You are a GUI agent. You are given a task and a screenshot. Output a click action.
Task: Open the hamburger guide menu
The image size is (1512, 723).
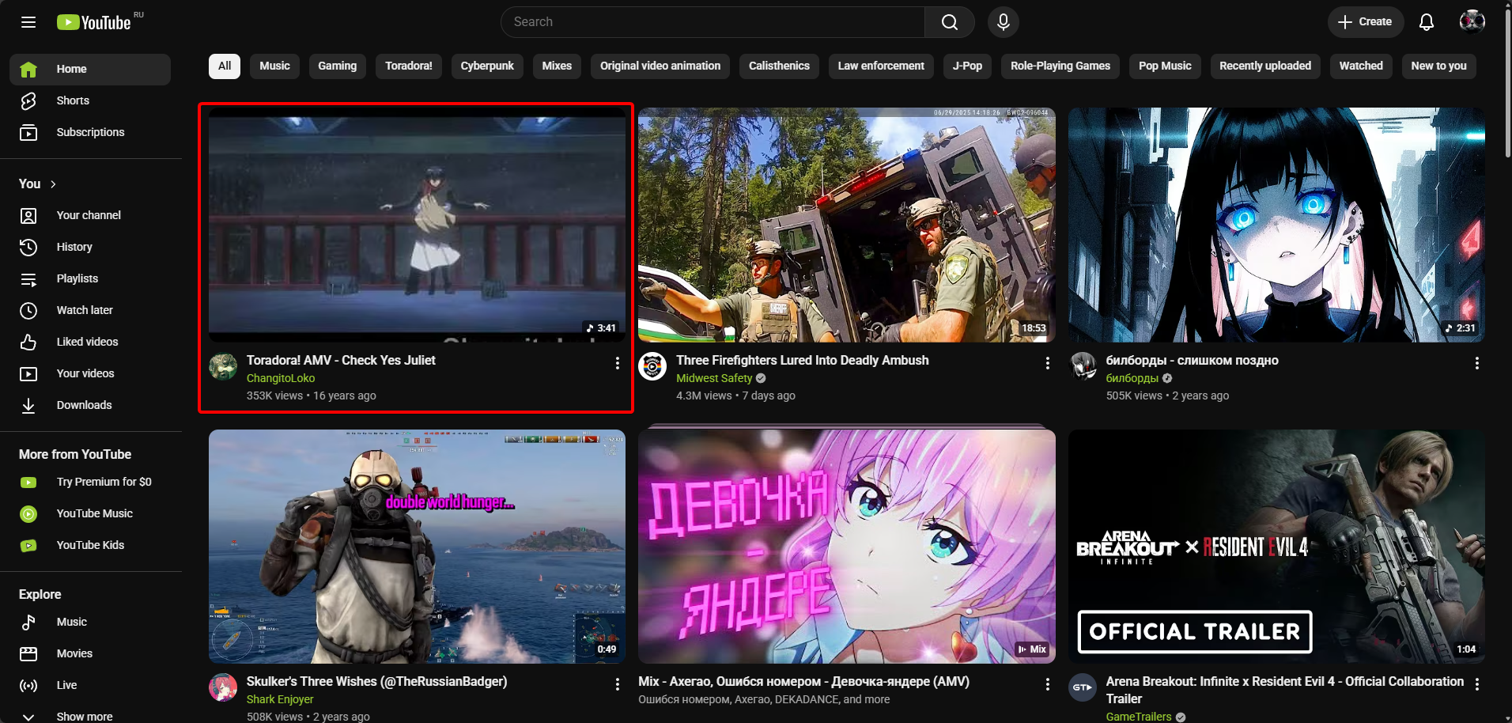(x=28, y=22)
